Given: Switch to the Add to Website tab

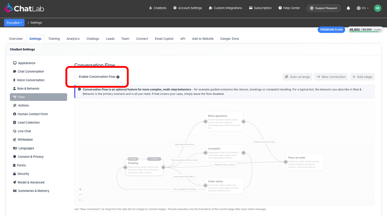Looking at the screenshot, I should tap(203, 39).
